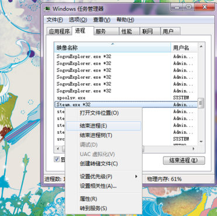Close the Task Manager window
The image size is (217, 216).
[204, 7]
